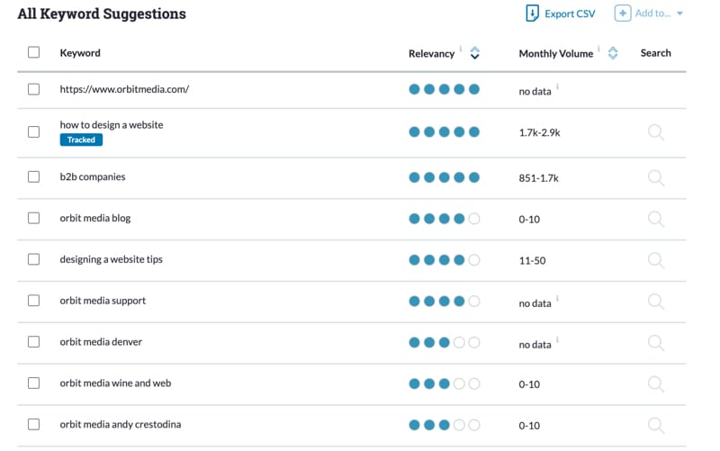720x451 pixels.
Task: Sort by Relevancy using sort arrows
Action: (475, 53)
